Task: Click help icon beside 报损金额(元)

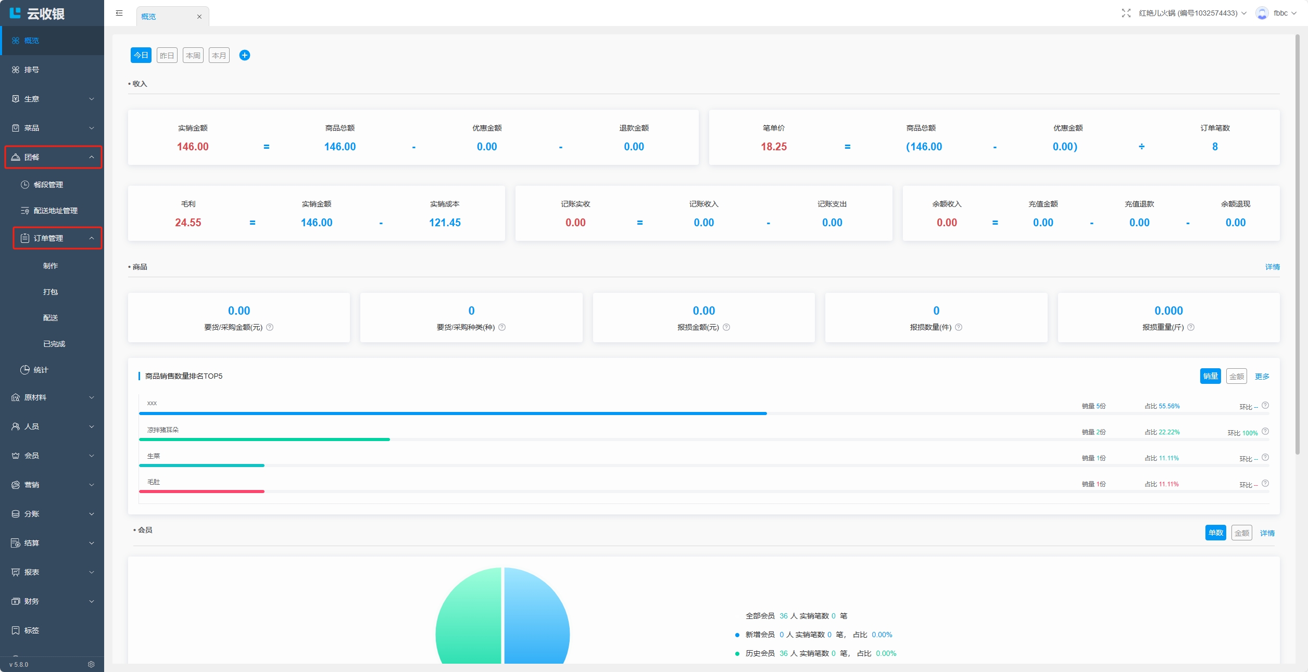Action: coord(726,327)
